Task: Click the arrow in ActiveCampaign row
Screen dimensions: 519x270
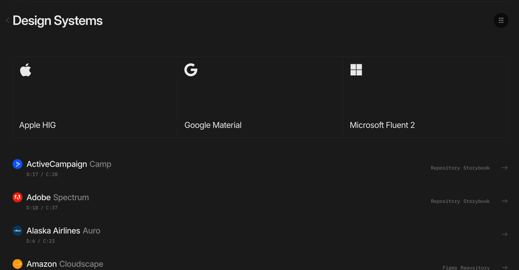Action: coord(505,168)
